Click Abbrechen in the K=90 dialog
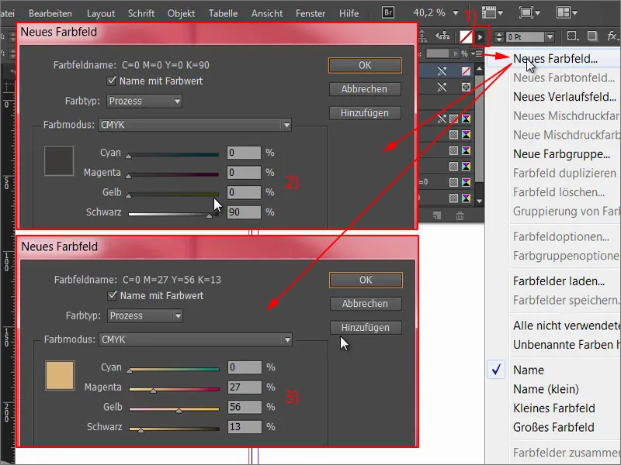 point(365,89)
